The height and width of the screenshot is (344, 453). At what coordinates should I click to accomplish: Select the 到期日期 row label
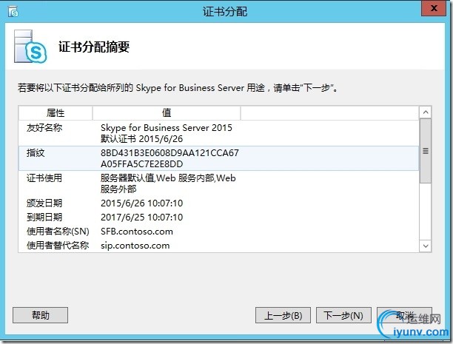(44, 217)
